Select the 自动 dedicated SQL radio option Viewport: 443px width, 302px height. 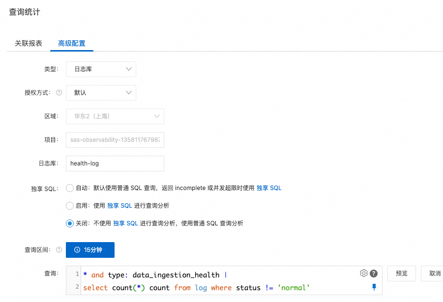tap(70, 188)
